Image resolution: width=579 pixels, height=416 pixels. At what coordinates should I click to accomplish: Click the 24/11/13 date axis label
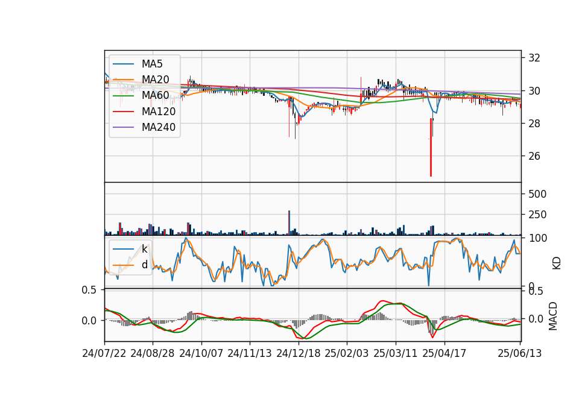[x=250, y=353]
